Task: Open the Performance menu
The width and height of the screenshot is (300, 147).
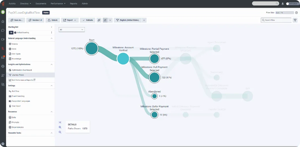Action: [x=58, y=3]
